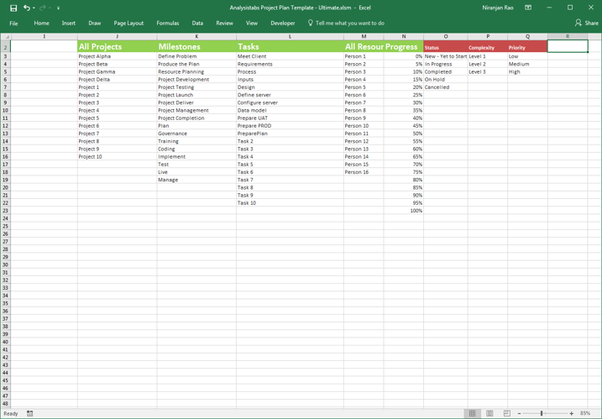Select the Manage milestone cell

[x=196, y=180]
